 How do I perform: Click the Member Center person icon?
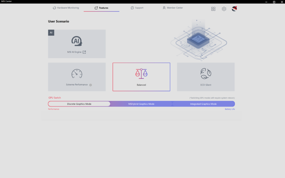[164, 8]
